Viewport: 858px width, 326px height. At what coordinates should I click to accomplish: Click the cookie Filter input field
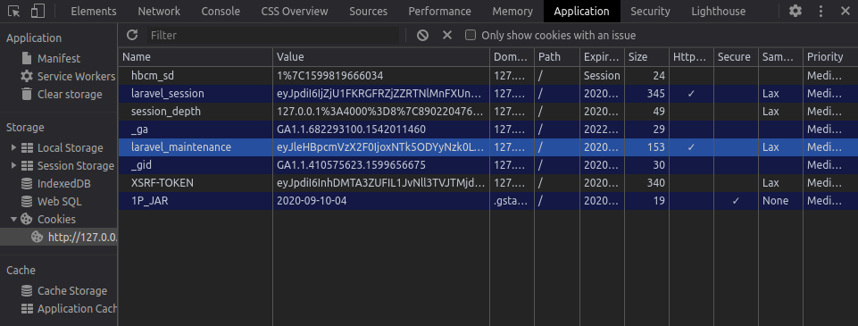coord(272,35)
